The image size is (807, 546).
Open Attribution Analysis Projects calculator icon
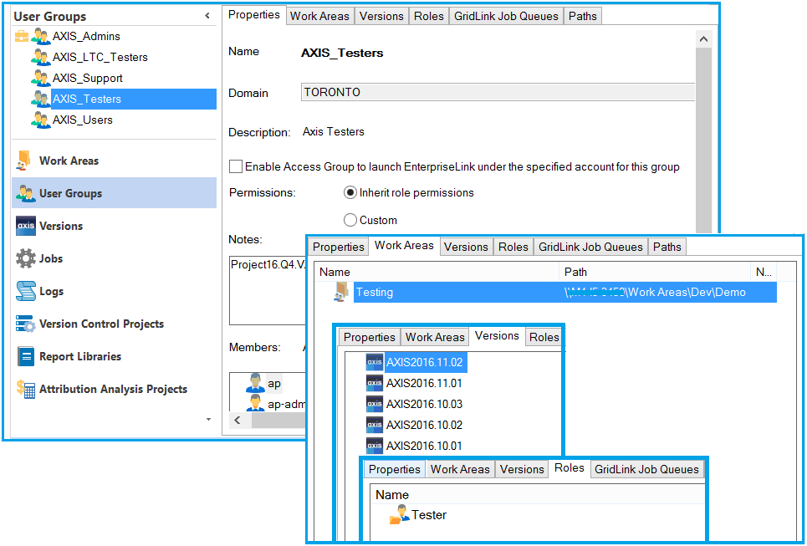point(26,389)
